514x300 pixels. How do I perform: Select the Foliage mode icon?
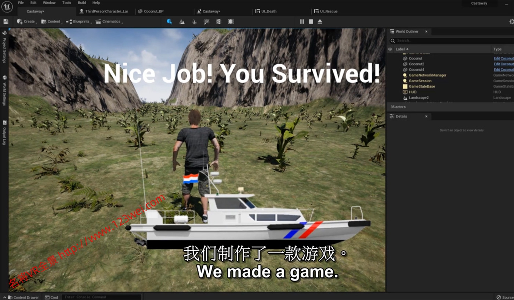[194, 22]
